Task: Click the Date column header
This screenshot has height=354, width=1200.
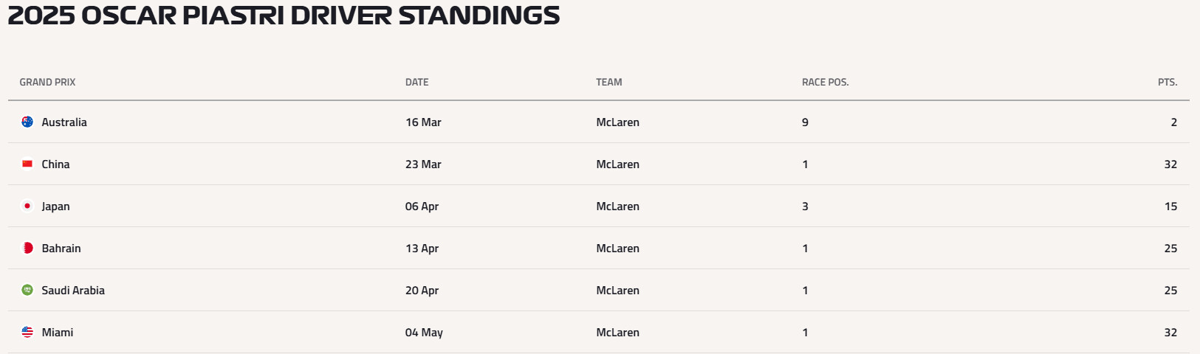Action: [x=416, y=83]
